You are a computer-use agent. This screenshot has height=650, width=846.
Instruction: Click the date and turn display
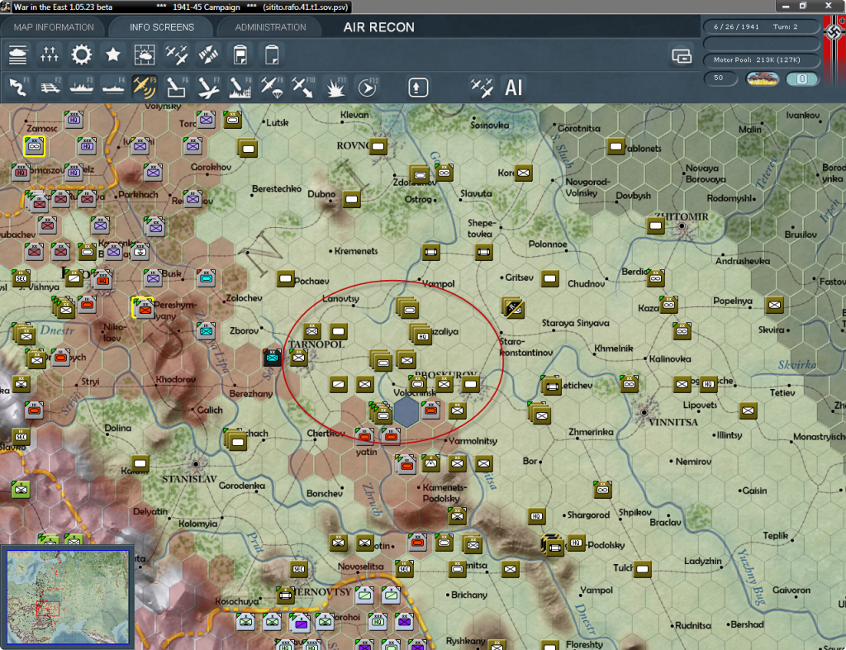761,26
